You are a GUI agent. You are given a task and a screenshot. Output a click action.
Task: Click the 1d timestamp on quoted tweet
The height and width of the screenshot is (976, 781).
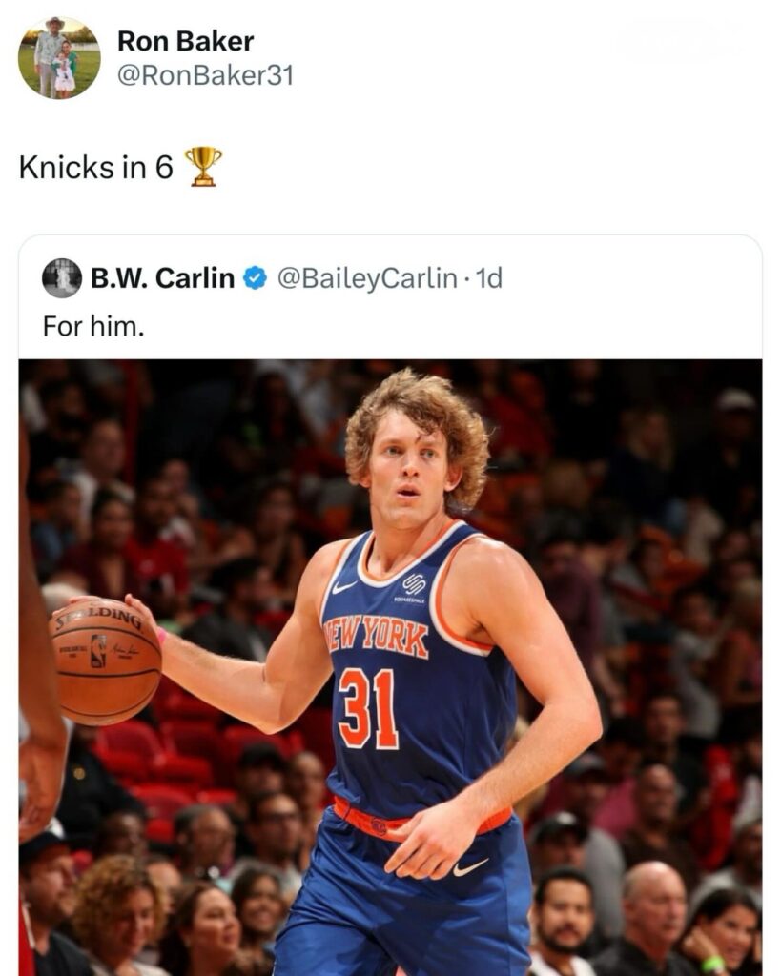pos(488,277)
